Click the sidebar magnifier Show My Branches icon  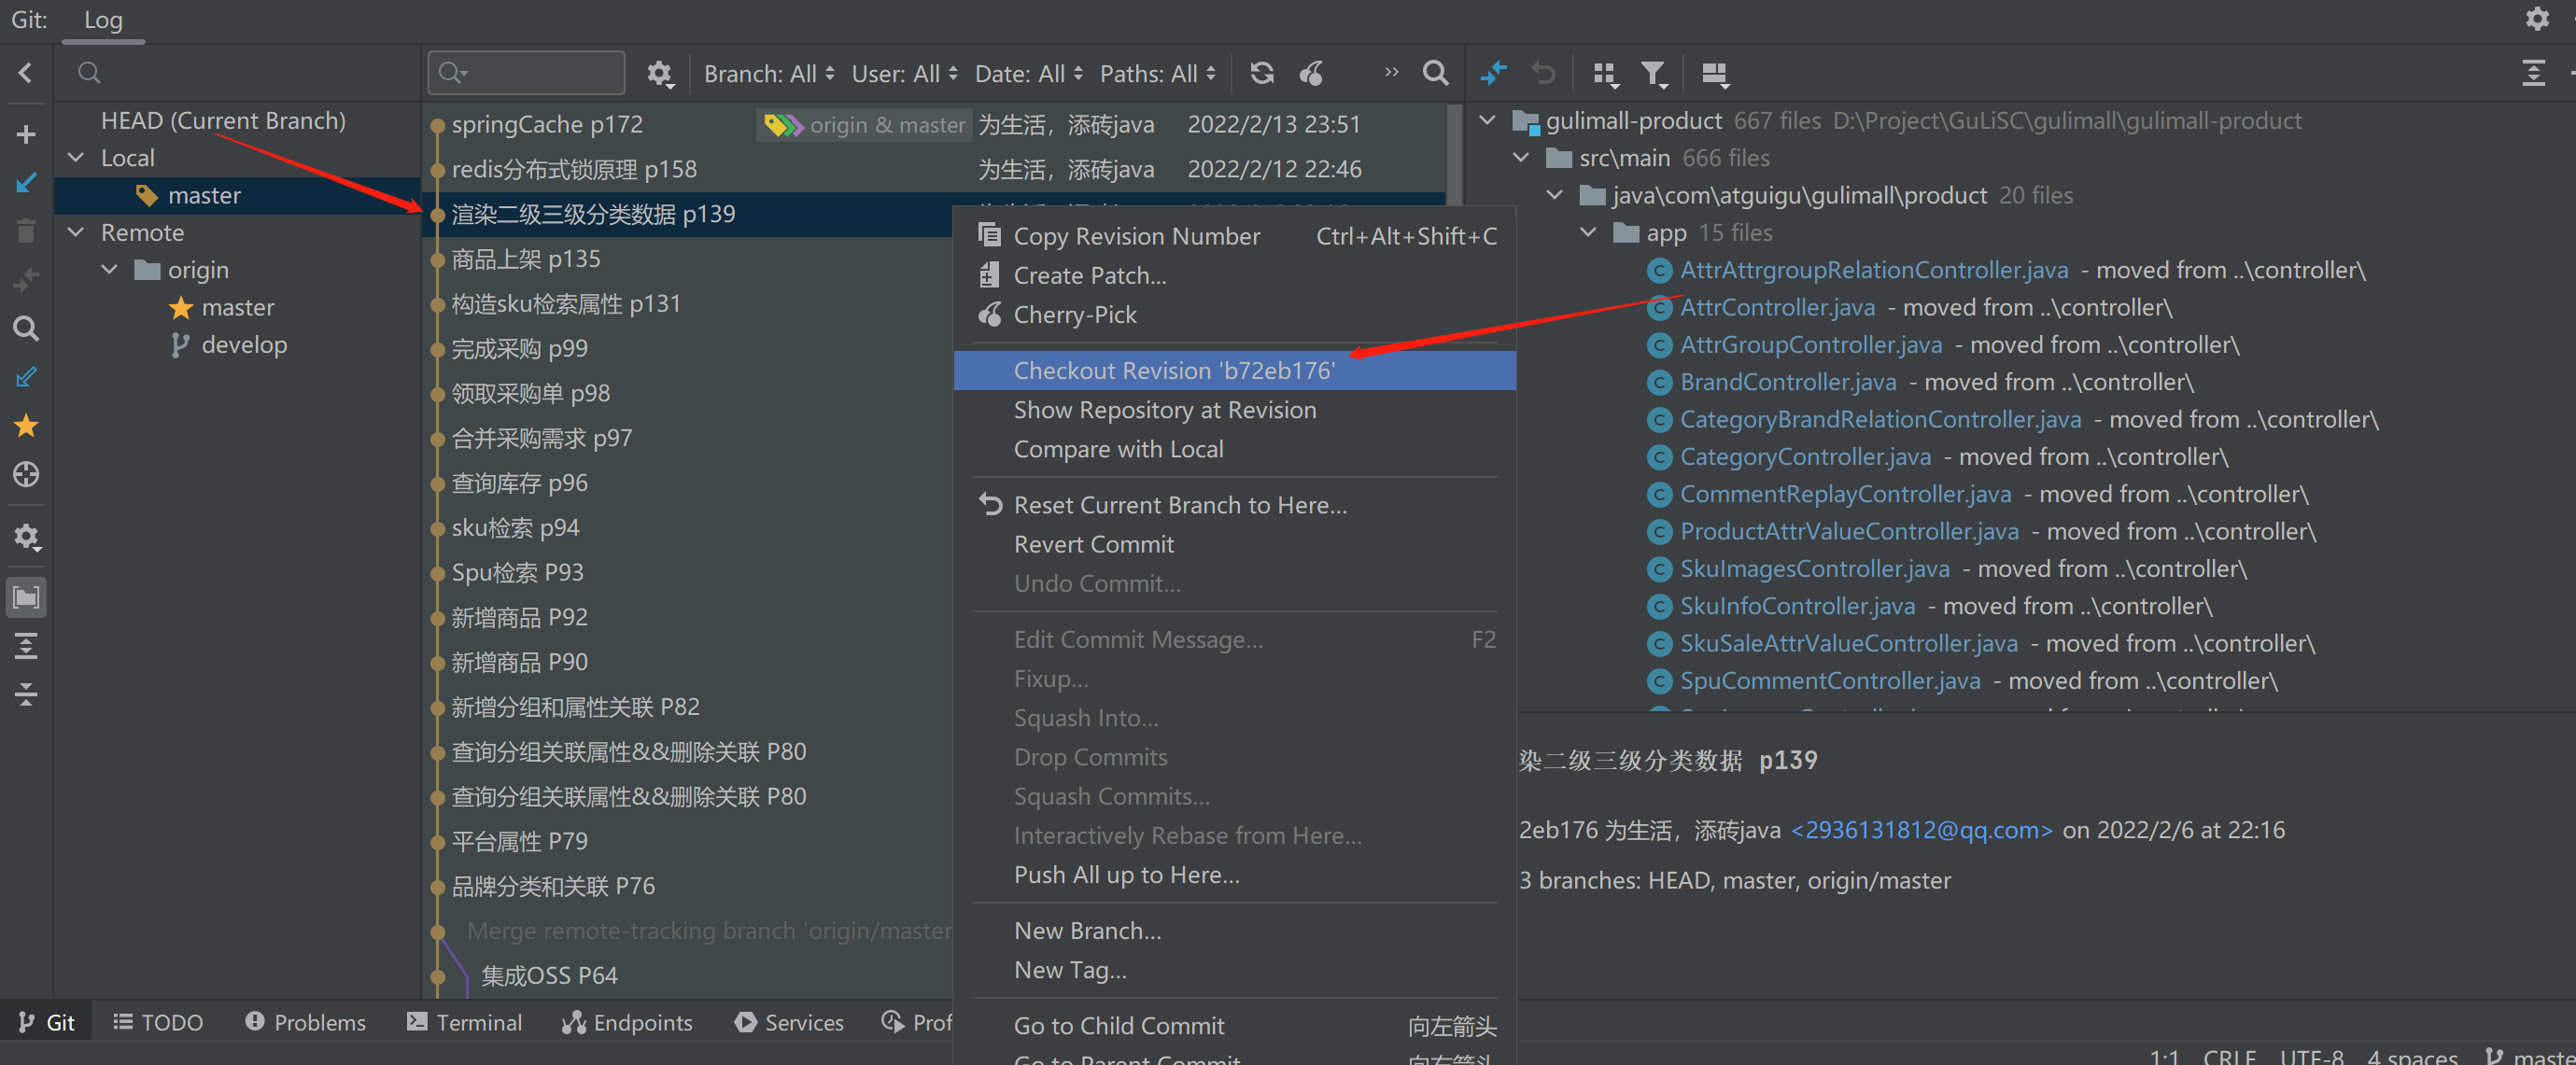(x=26, y=329)
